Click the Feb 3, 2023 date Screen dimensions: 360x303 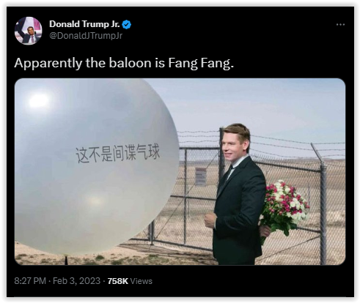pyautogui.click(x=76, y=281)
